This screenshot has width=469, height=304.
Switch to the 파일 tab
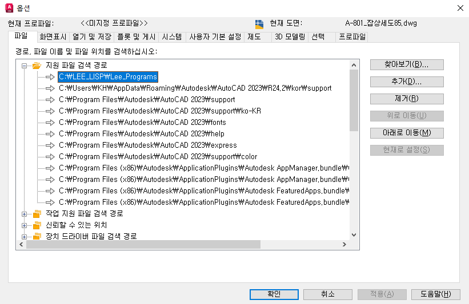22,36
